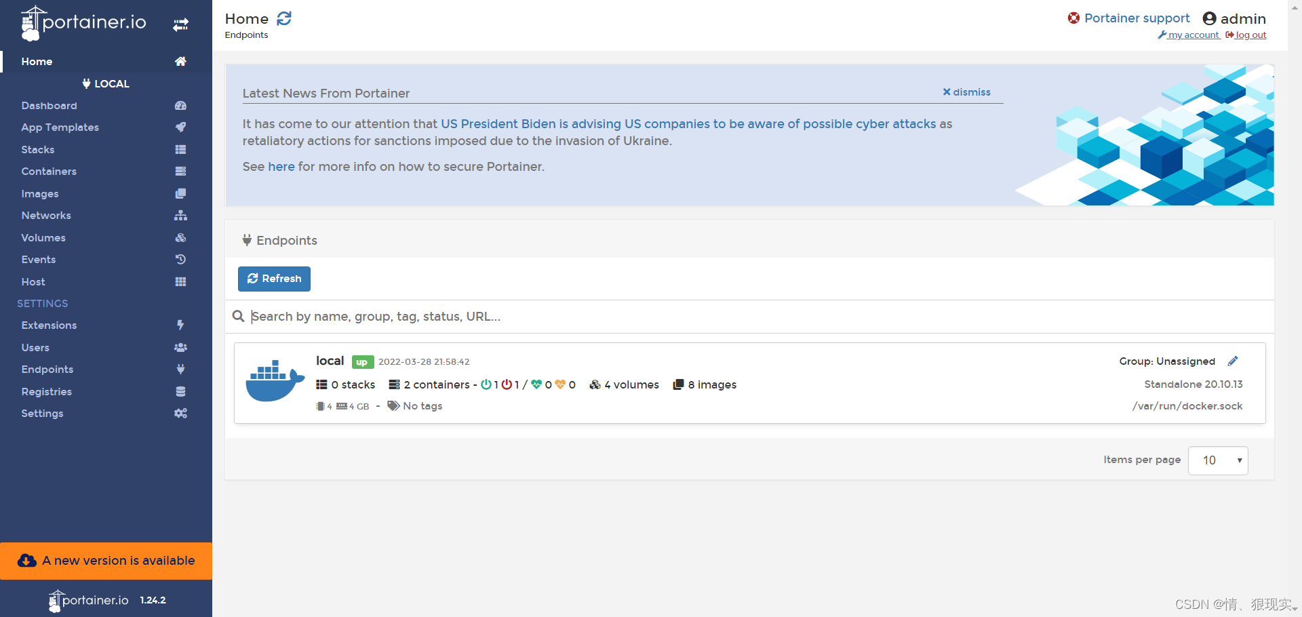1302x617 pixels.
Task: Click the Registries database icon
Action: [x=180, y=391]
